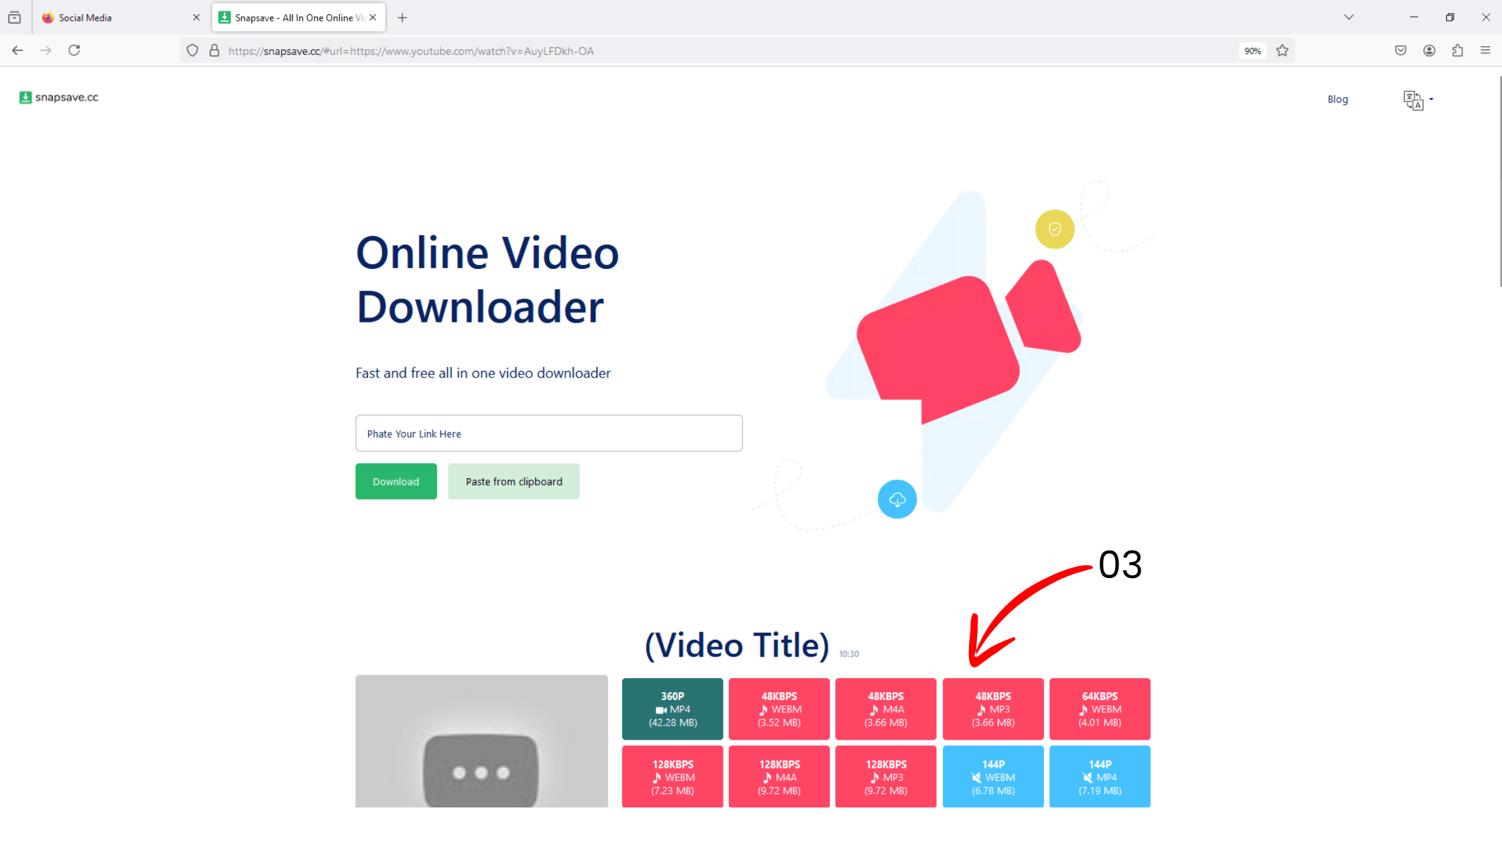This screenshot has width=1502, height=845.
Task: Click the snapsave.cc logo icon
Action: click(25, 97)
